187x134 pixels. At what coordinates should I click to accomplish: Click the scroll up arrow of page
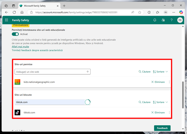(x=183, y=26)
